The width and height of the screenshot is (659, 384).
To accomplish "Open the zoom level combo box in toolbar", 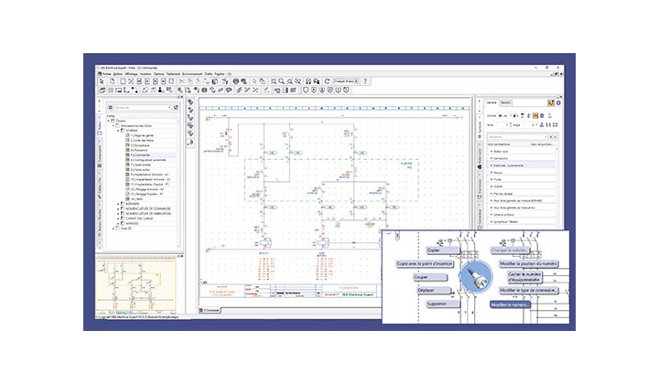I will 346,81.
